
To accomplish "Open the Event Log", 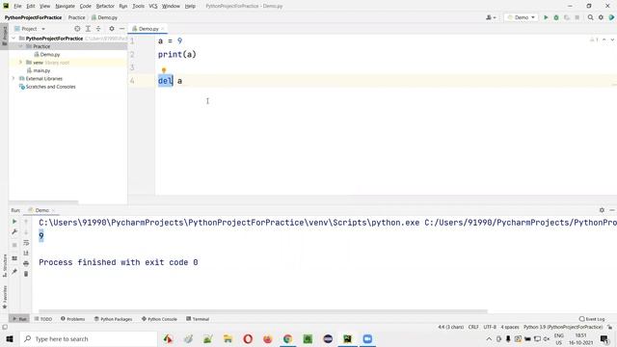I will [x=592, y=319].
